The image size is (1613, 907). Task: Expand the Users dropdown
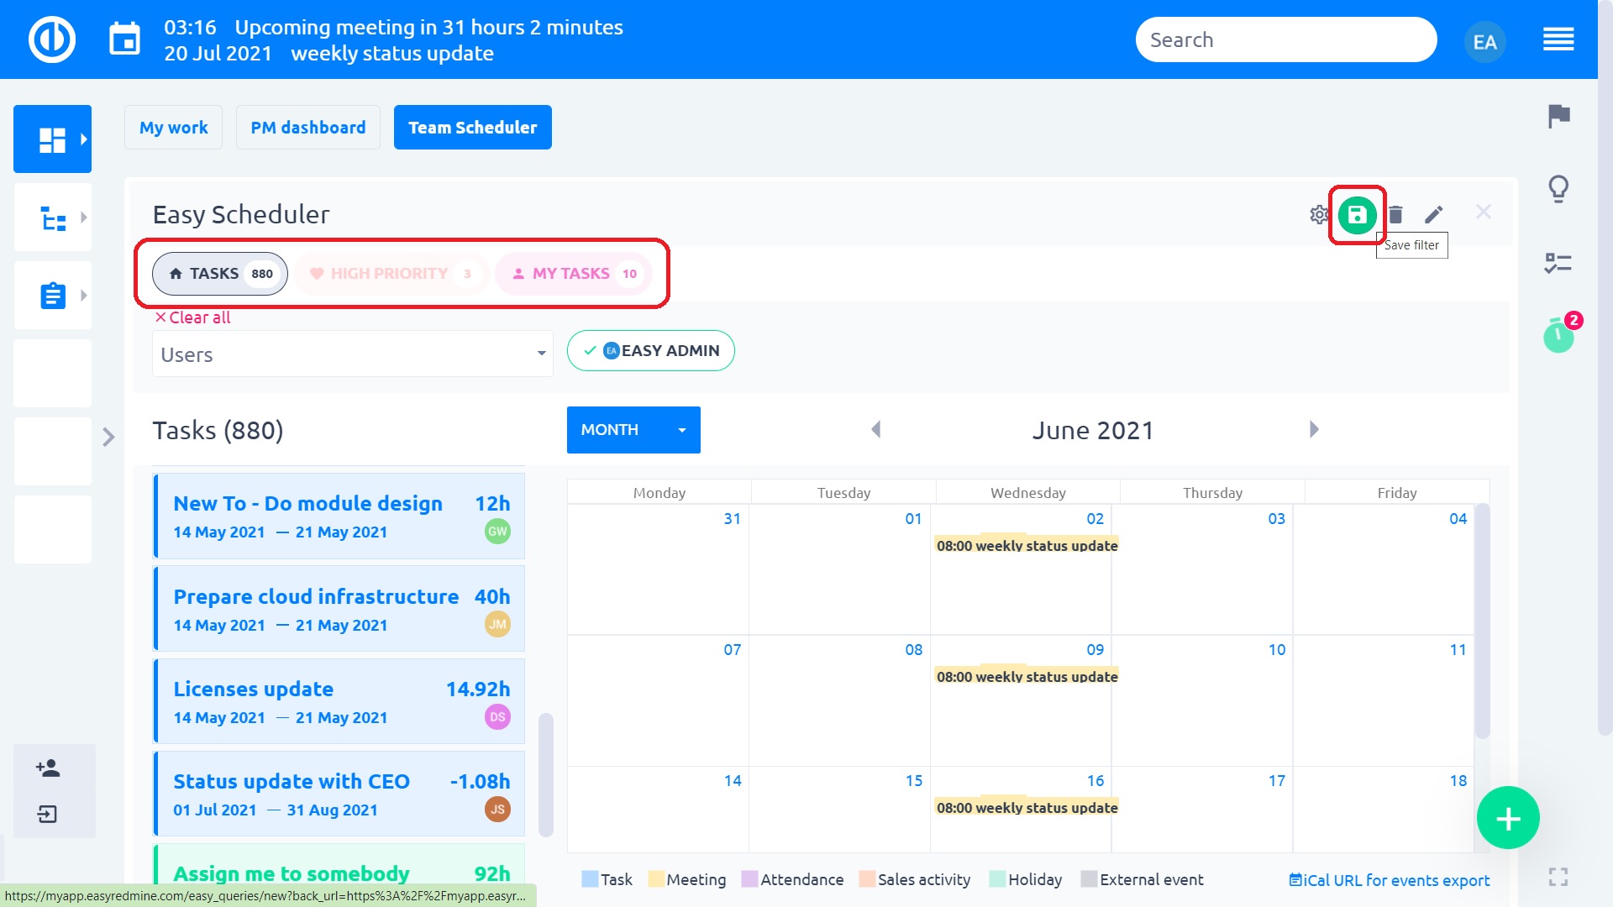coord(352,354)
